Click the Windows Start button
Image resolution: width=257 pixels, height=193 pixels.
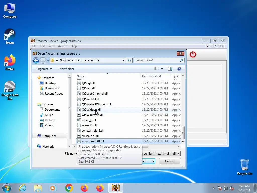(x=7, y=188)
